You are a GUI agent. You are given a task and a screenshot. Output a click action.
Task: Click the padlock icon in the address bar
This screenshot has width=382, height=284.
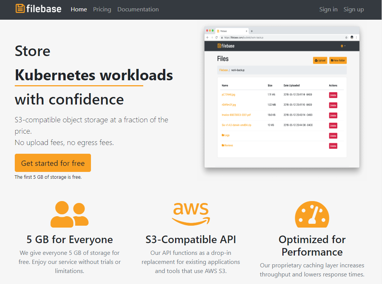coord(222,37)
